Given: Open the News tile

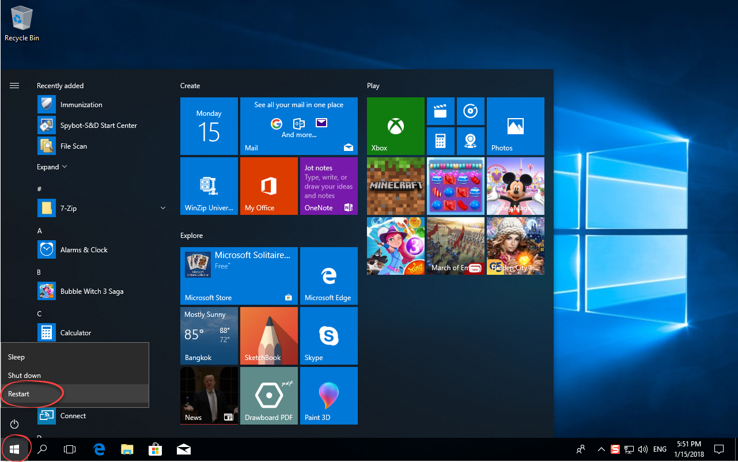Looking at the screenshot, I should (x=209, y=396).
